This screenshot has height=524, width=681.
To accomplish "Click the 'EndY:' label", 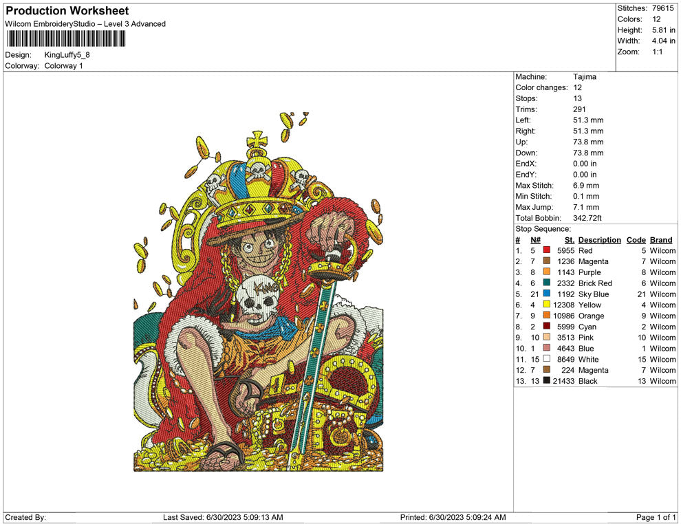I will coord(526,175).
